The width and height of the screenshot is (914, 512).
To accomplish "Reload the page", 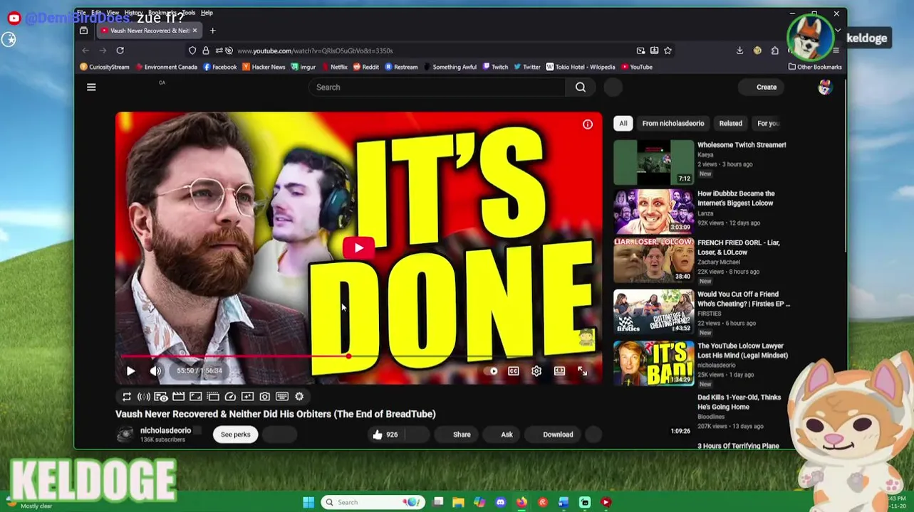I will pos(120,50).
